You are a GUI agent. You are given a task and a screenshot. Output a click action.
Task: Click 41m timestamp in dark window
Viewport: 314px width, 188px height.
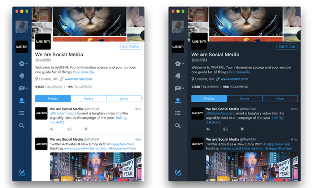(294, 139)
